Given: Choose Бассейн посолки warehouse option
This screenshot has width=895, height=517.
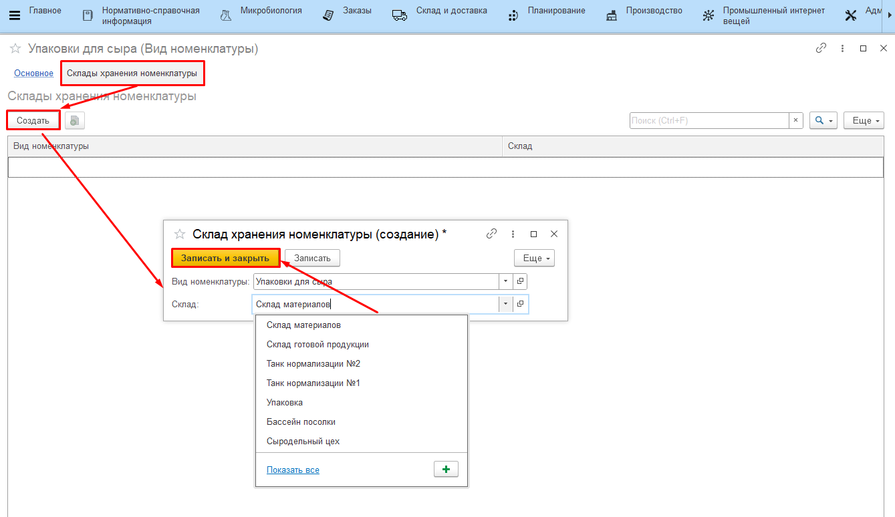Looking at the screenshot, I should pos(301,422).
